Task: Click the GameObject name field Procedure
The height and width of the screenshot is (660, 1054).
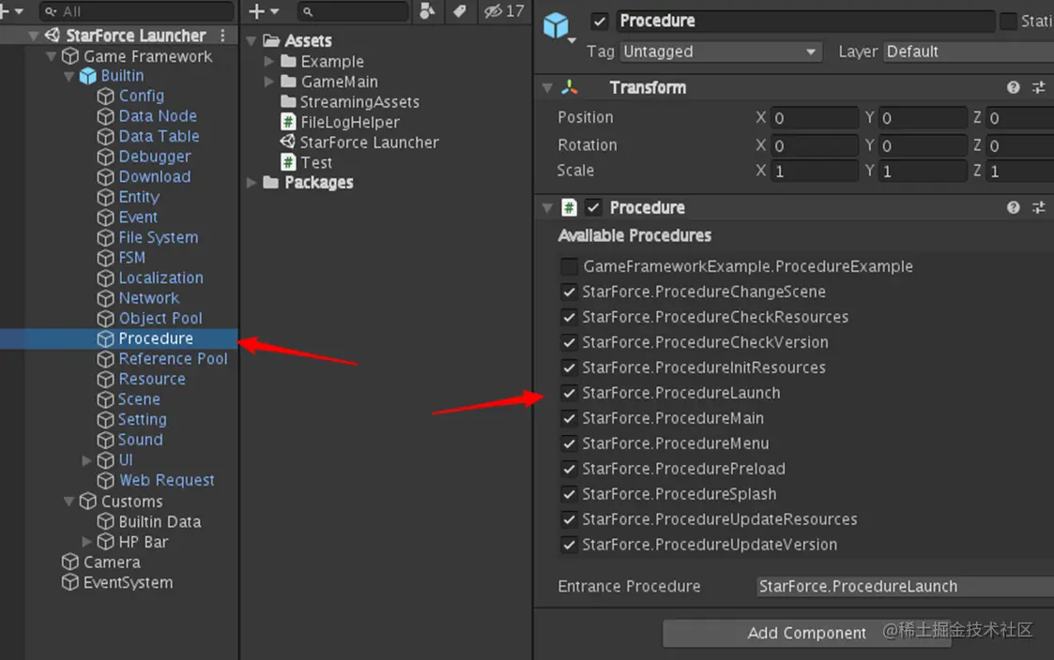Action: point(804,22)
